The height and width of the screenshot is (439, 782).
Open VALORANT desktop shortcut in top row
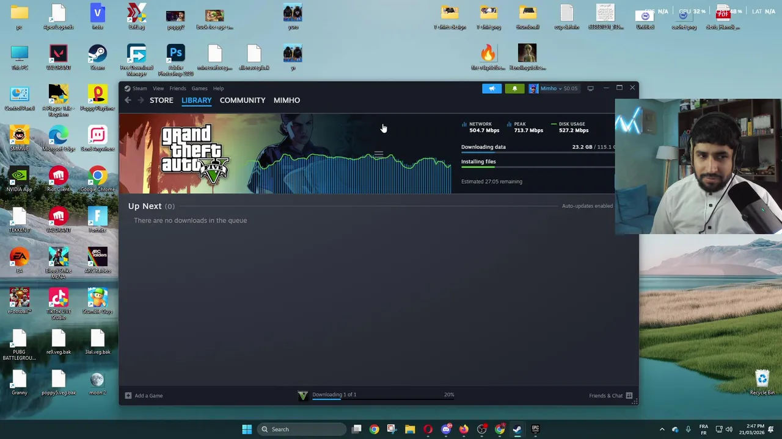click(58, 57)
